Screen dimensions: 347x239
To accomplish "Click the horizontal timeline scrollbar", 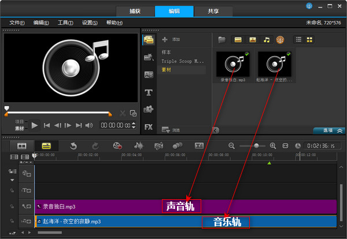I will pos(50,233).
